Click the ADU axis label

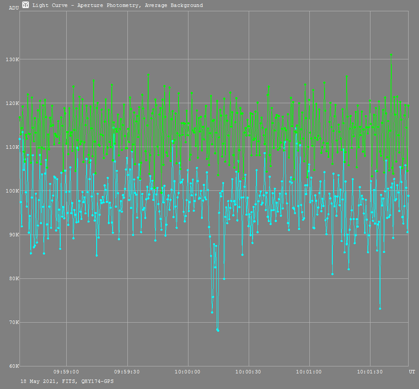14,8
